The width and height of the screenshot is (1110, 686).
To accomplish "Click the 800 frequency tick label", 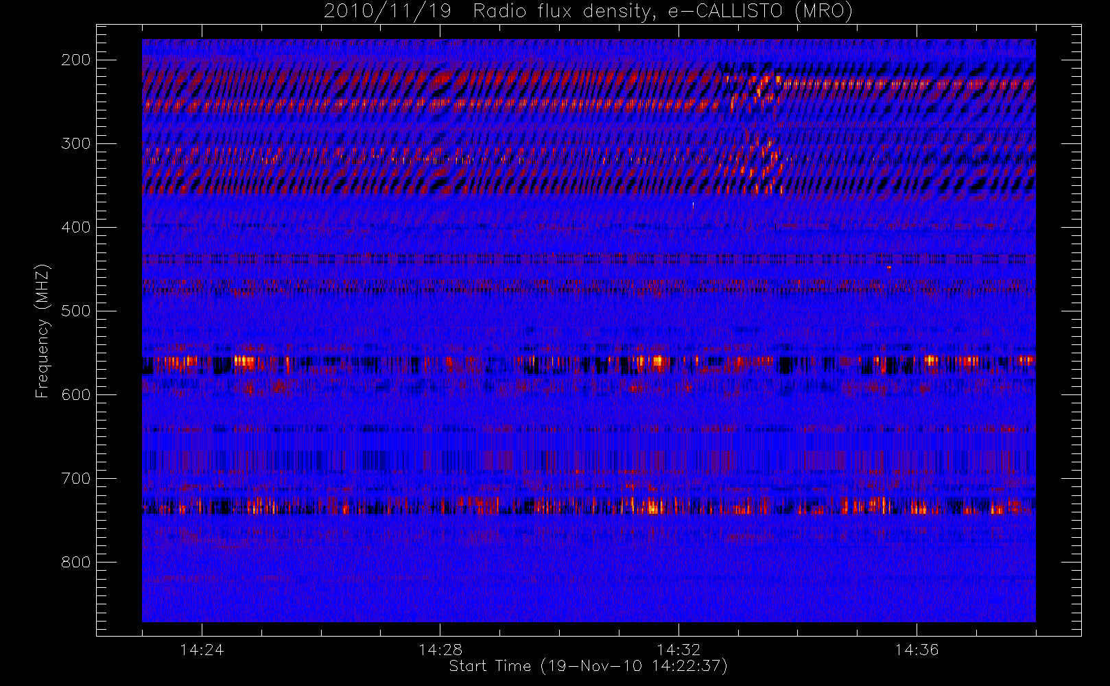I will point(75,562).
